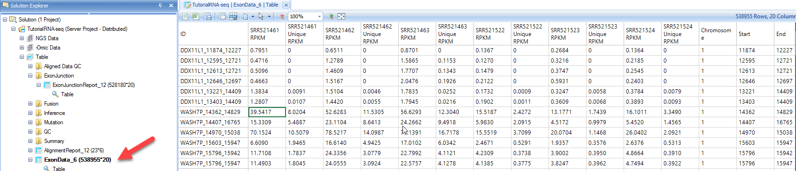This screenshot has width=796, height=171.
Task: Select AlignmentReport_12 (23*6) item
Action: click(74, 150)
